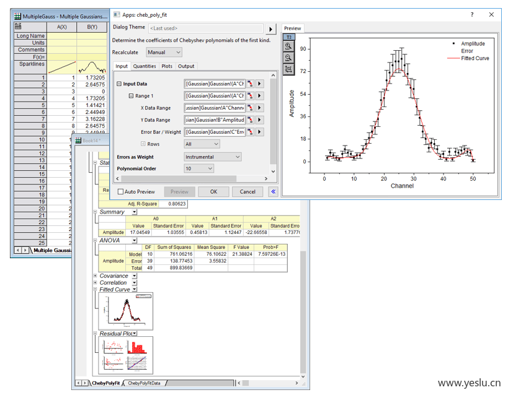Select the ChebyPolyFitData sheet tab
The height and width of the screenshot is (395, 508).
pyautogui.click(x=144, y=383)
